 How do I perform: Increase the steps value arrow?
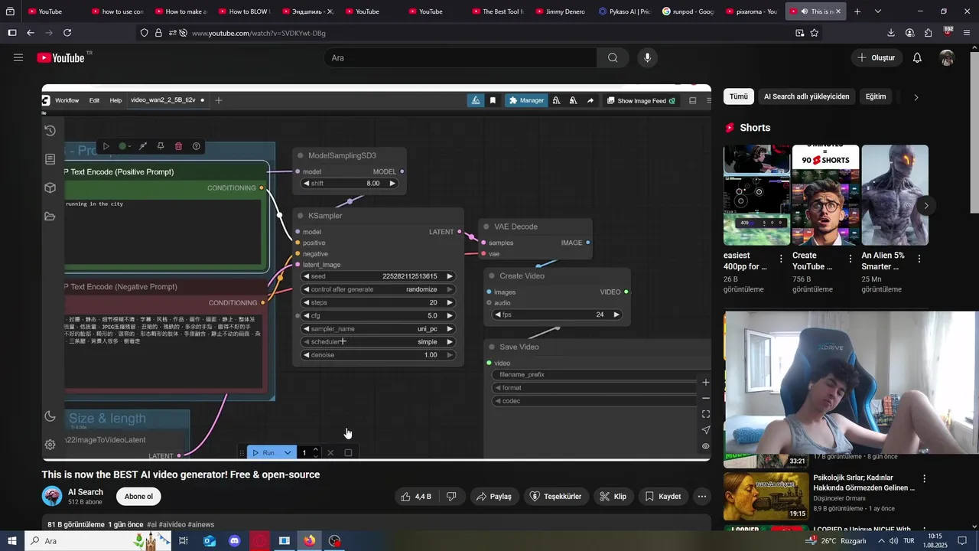(x=450, y=303)
